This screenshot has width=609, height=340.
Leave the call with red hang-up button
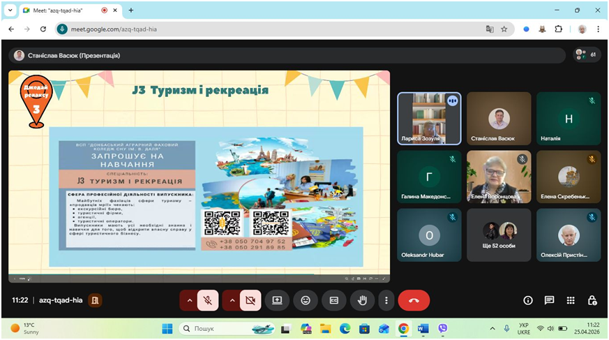coord(414,300)
